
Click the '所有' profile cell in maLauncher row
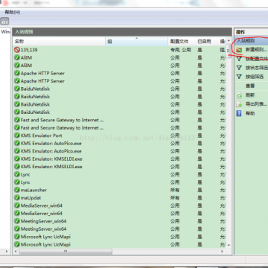pyautogui.click(x=175, y=190)
